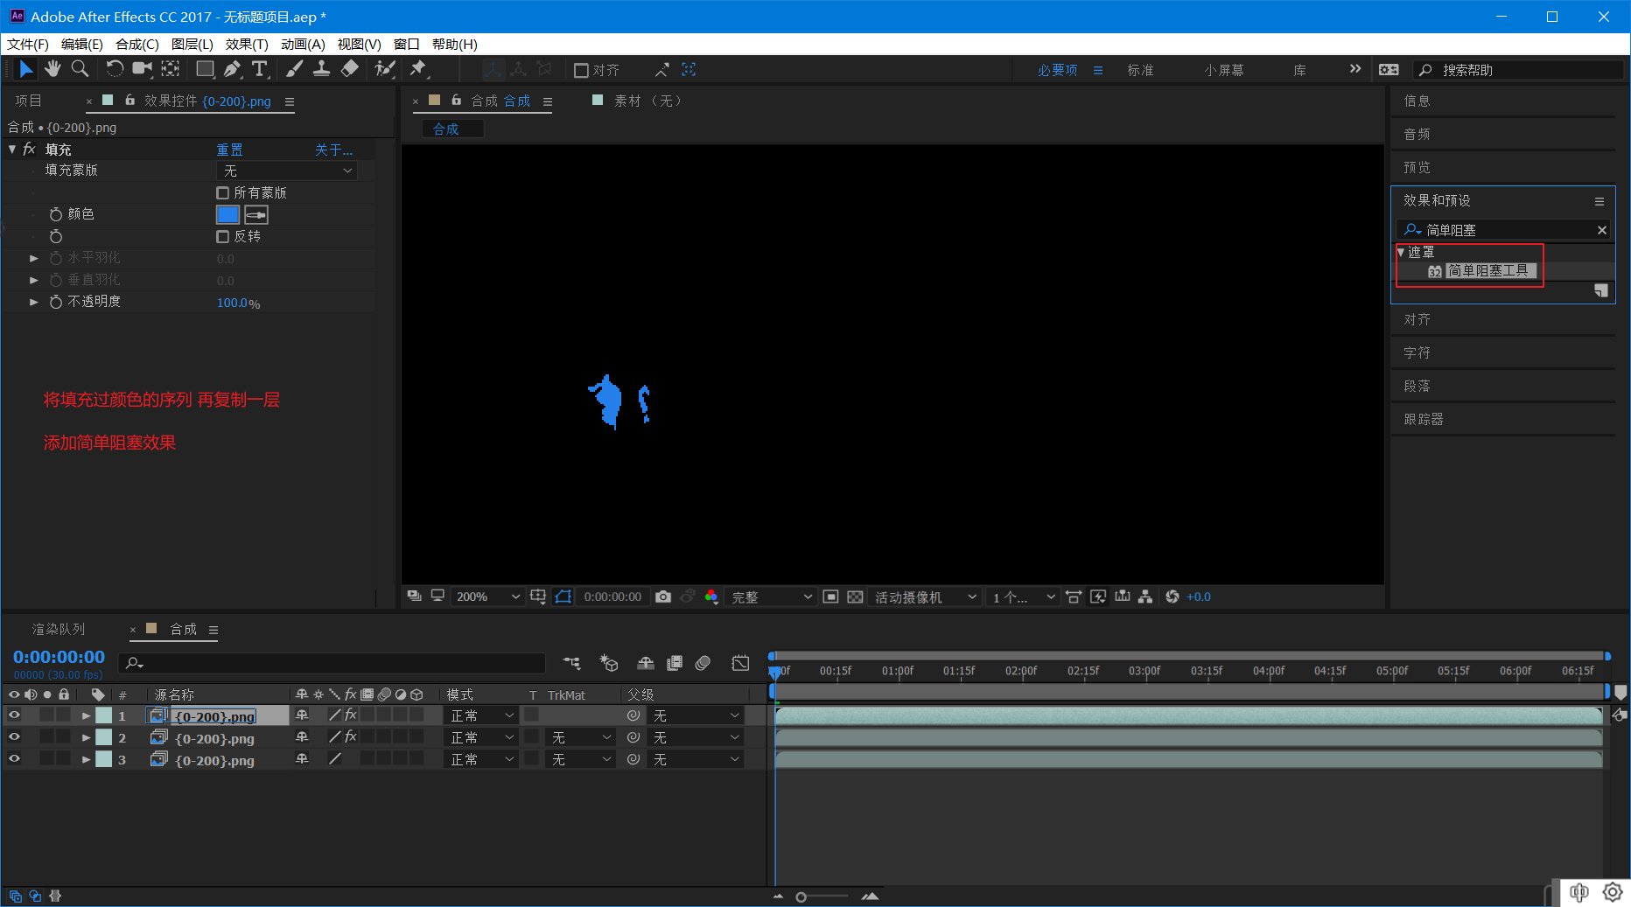The height and width of the screenshot is (907, 1631).
Task: Open the 效果(T) menu
Action: [x=247, y=44]
